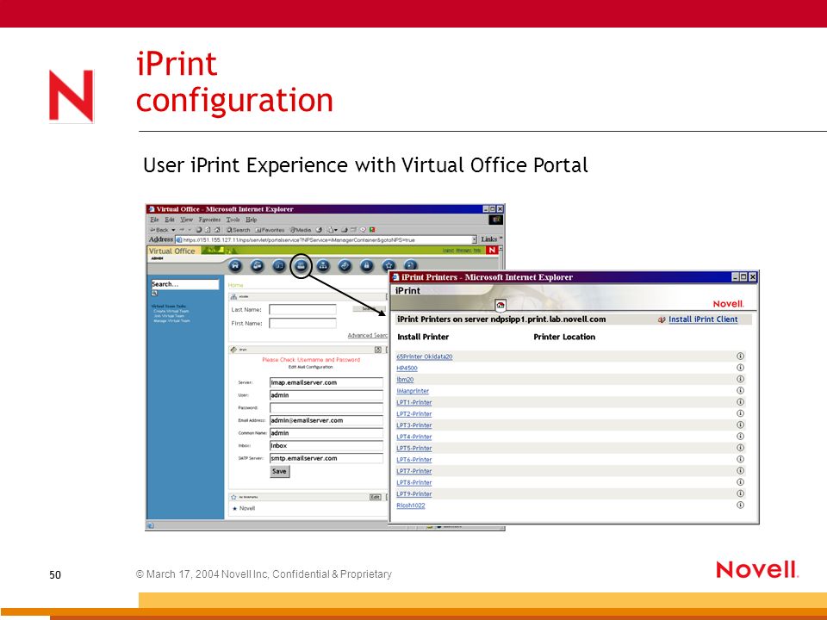
Task: Show info for LPT5-Printer
Action: (x=740, y=448)
